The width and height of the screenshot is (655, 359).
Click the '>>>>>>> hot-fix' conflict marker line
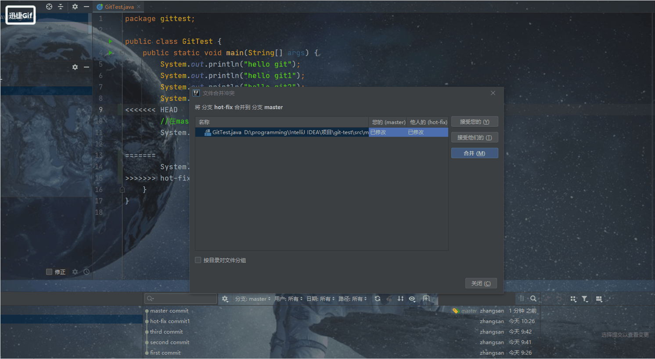tap(157, 178)
